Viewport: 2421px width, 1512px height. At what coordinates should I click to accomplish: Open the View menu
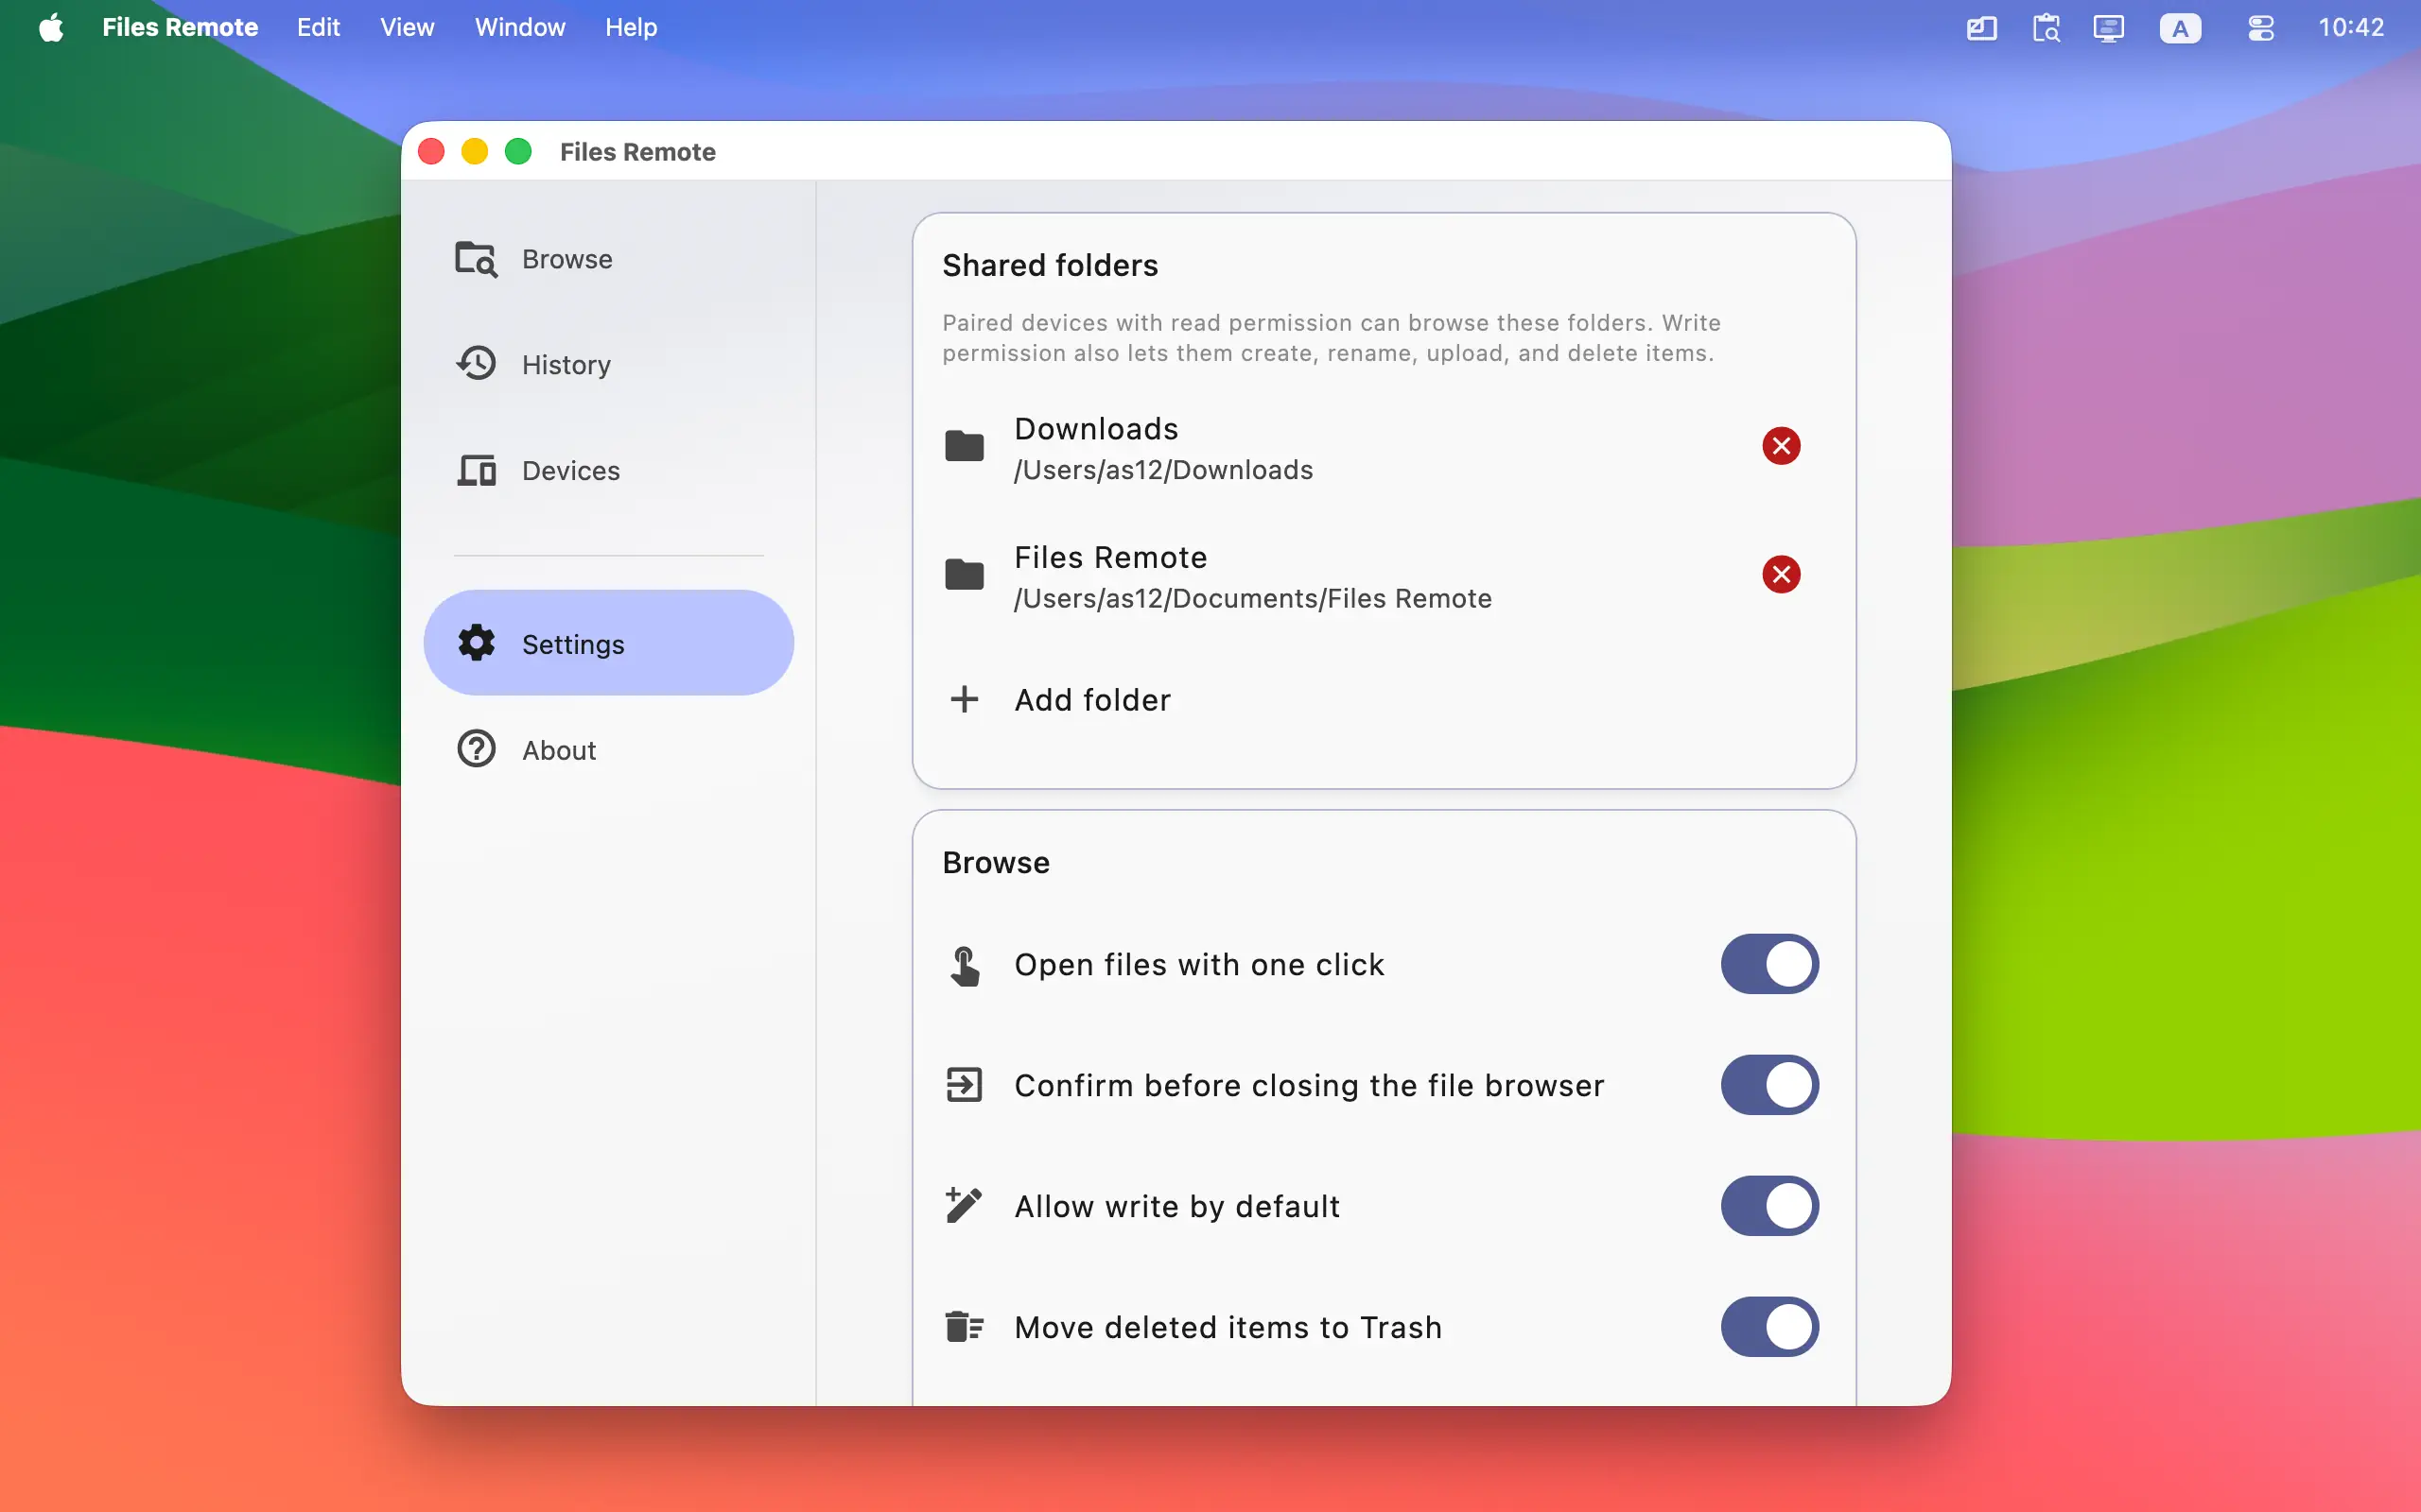(408, 27)
